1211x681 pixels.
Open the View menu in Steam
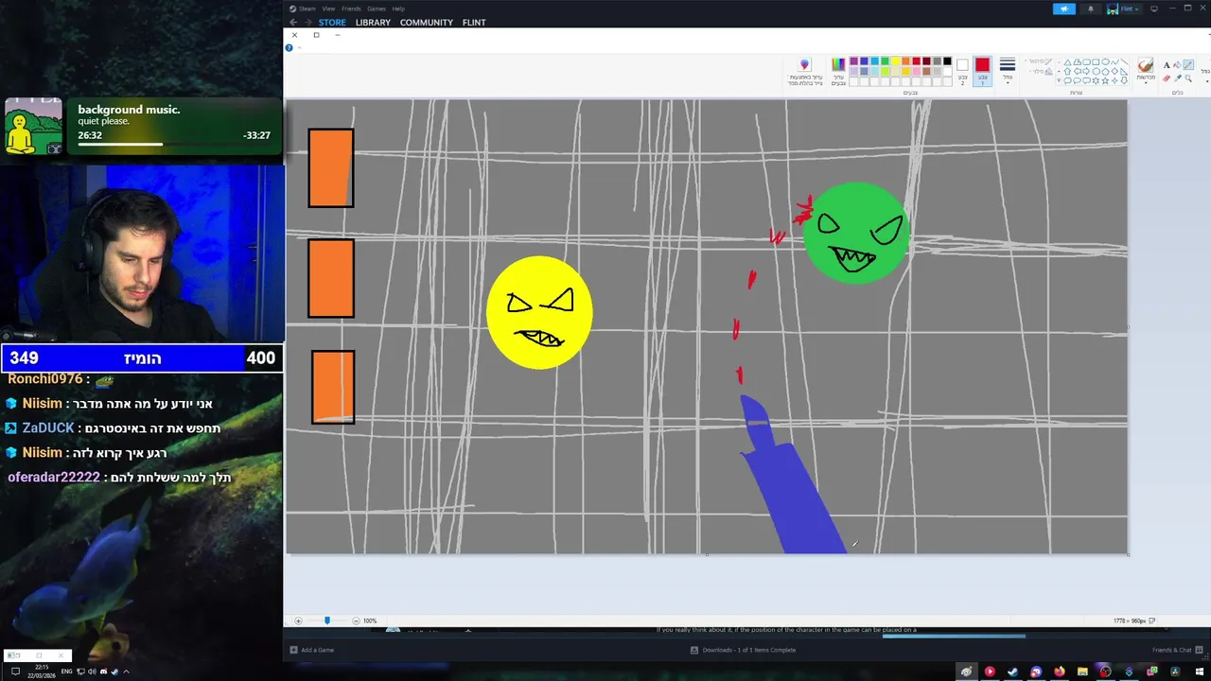tap(328, 9)
